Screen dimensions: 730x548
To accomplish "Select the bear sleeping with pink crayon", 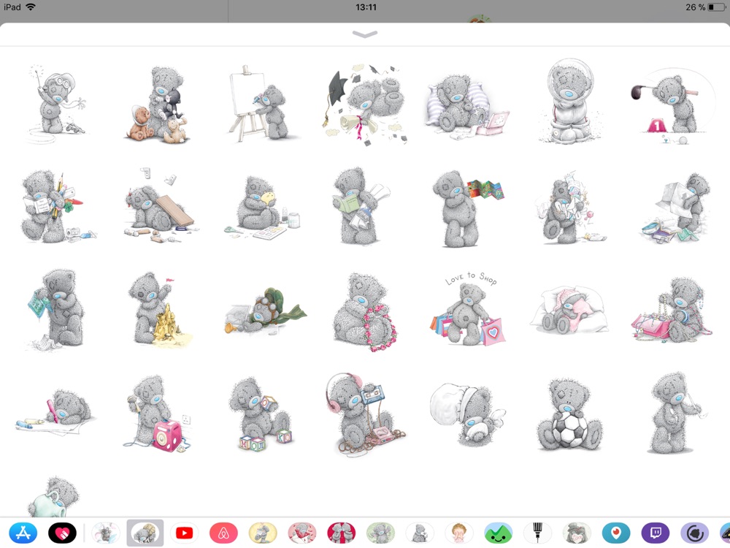I will pos(56,413).
